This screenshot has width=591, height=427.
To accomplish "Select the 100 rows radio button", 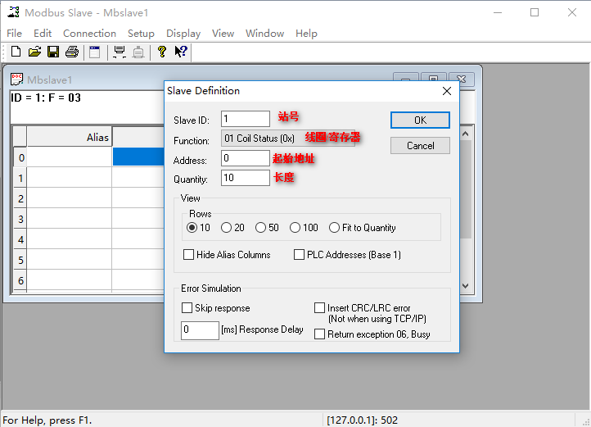I will (295, 228).
